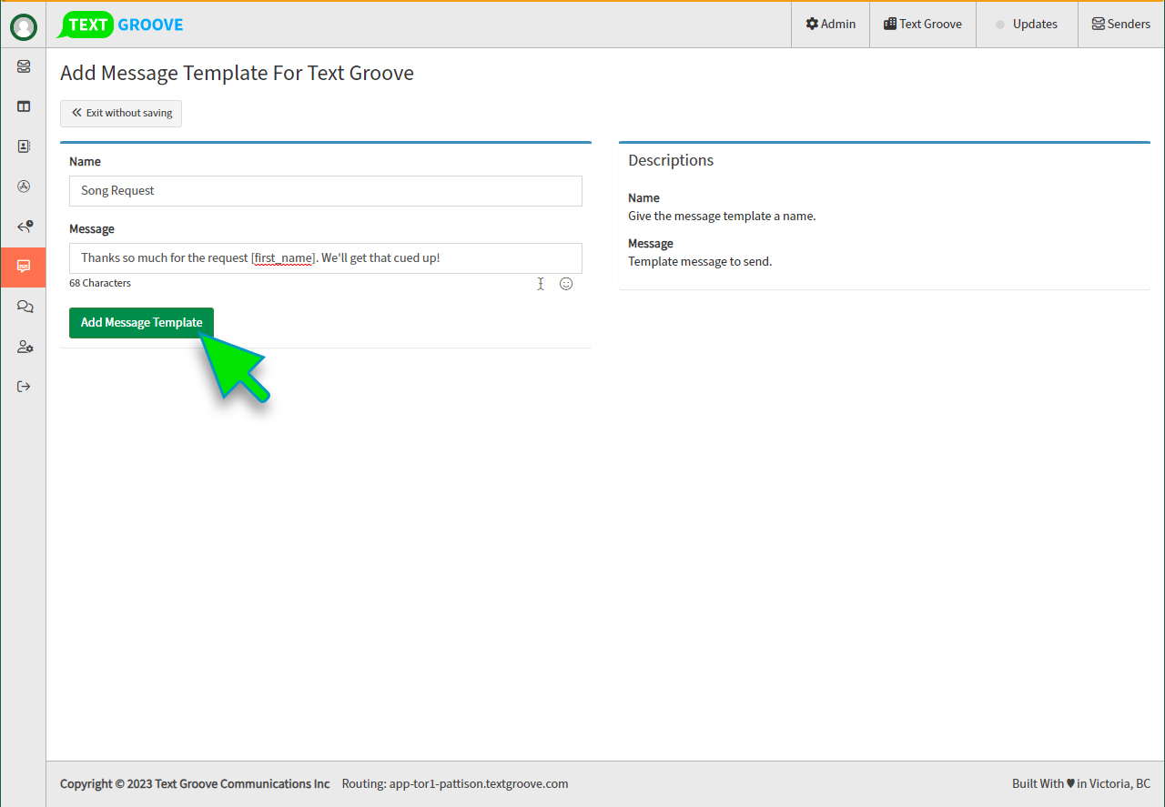Open the user avatar in the top-left corner
This screenshot has width=1165, height=807.
[24, 27]
